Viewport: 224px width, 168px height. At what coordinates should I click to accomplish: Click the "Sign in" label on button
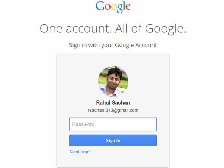pyautogui.click(x=113, y=141)
